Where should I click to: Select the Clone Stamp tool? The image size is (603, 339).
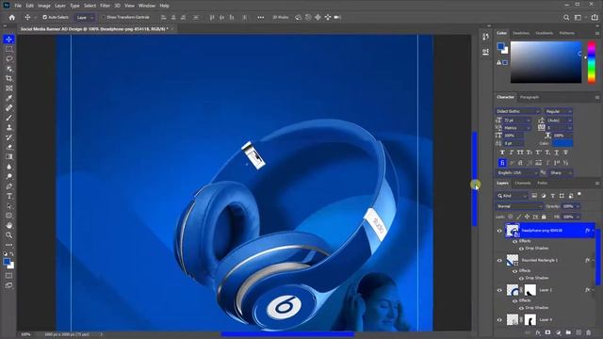(8, 127)
